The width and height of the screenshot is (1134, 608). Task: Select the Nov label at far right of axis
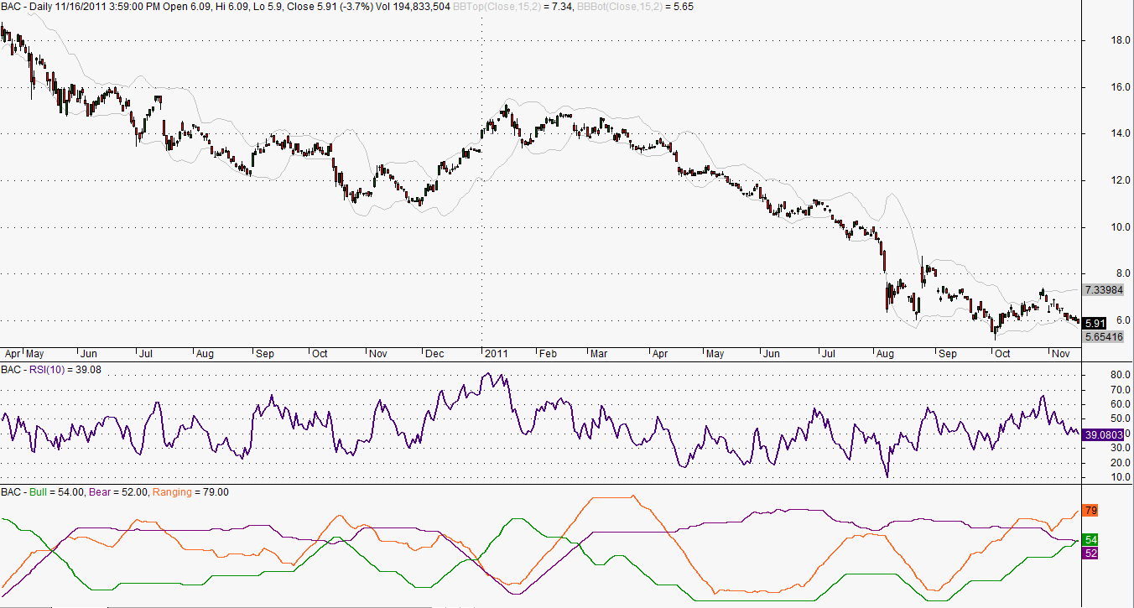coord(1059,354)
